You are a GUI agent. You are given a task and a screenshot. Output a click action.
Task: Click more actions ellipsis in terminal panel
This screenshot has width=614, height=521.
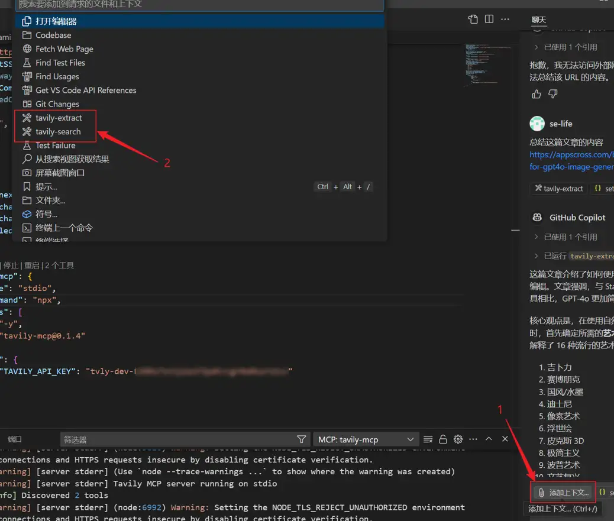(x=472, y=439)
